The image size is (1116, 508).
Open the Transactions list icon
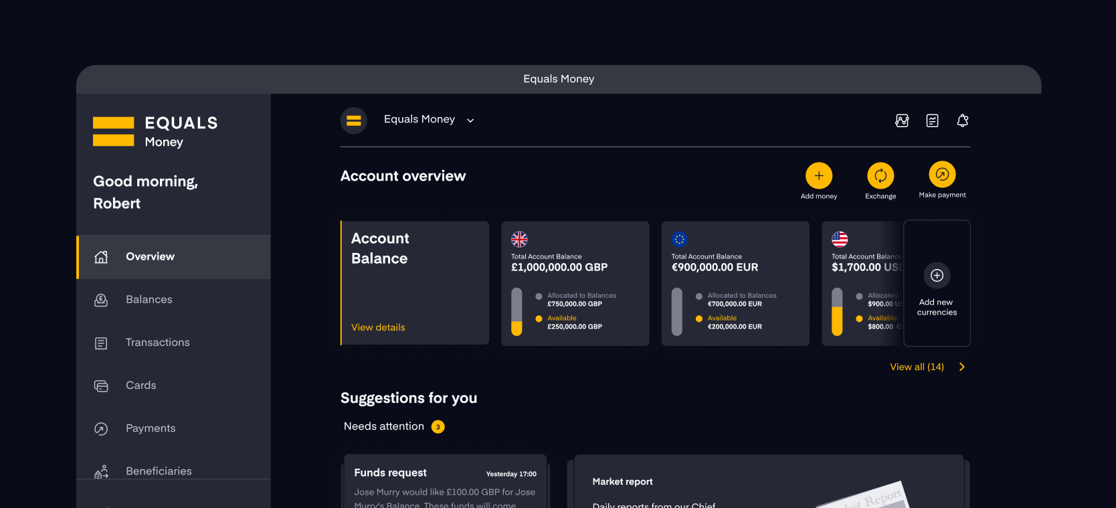(101, 343)
